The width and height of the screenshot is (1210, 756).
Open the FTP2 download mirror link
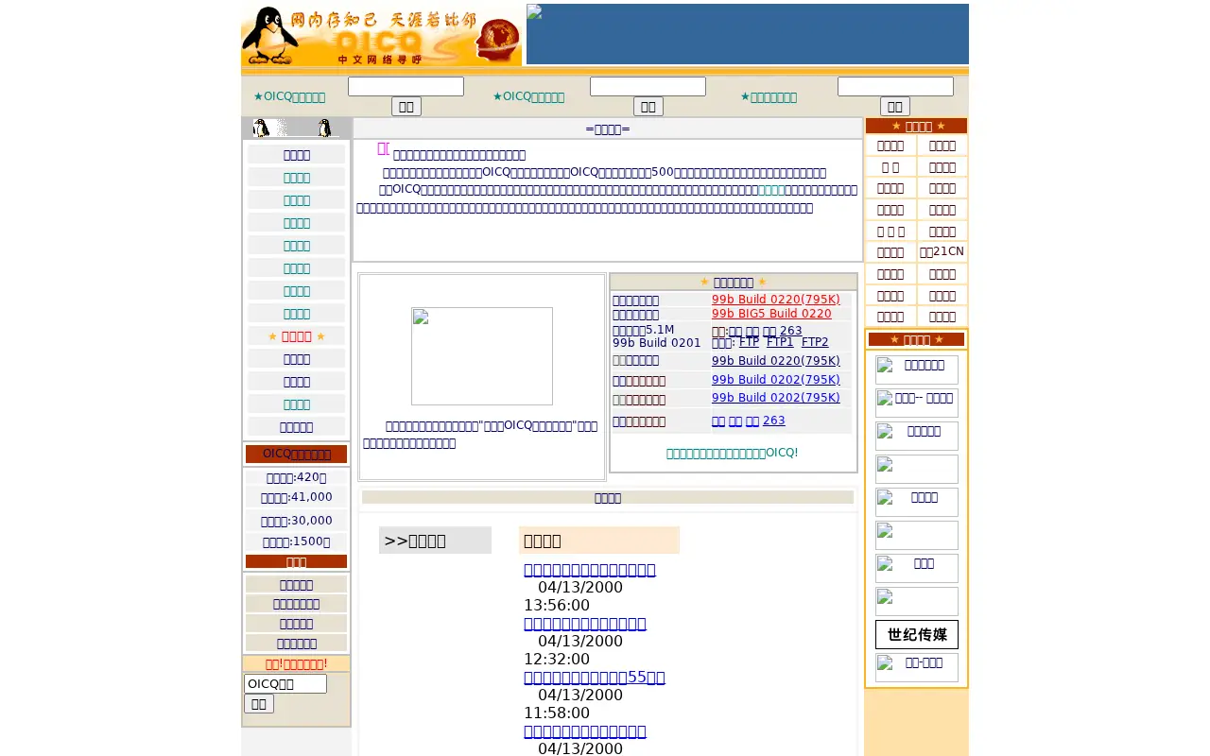[815, 342]
